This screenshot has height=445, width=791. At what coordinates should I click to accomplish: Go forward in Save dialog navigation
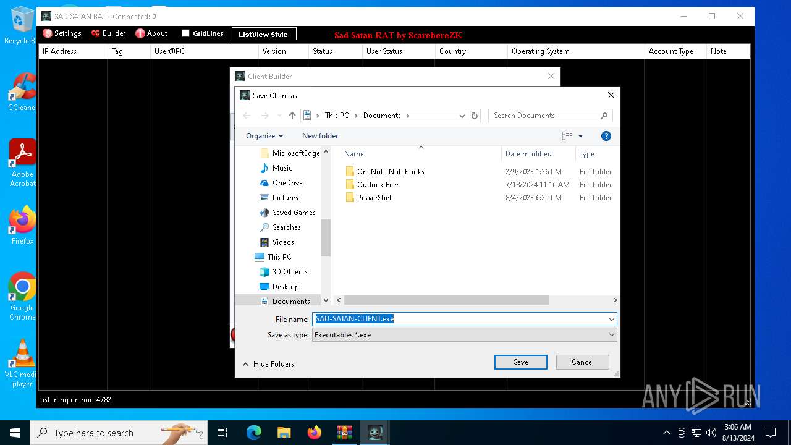coord(264,116)
